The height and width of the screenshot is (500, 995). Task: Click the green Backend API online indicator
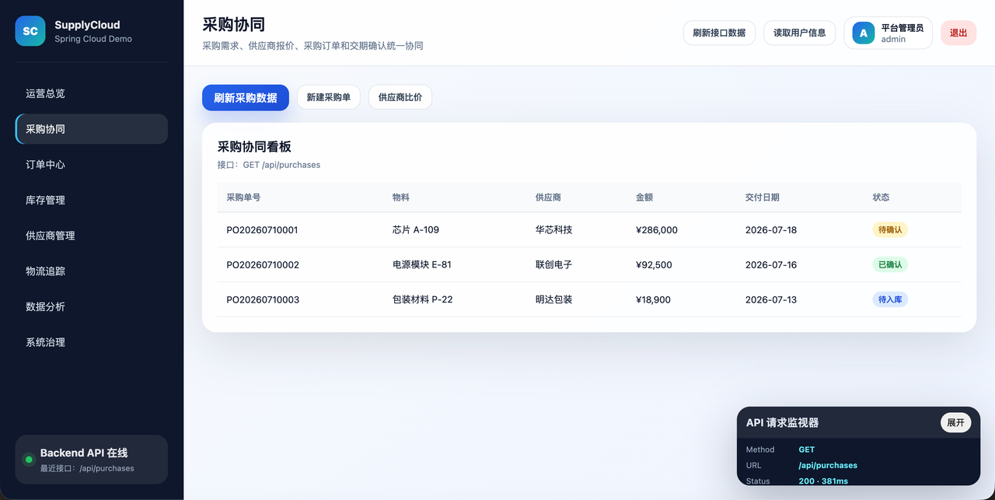click(x=29, y=460)
